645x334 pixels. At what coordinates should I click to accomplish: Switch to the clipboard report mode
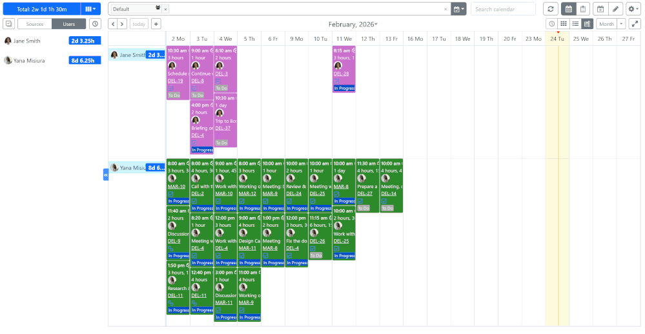click(583, 9)
